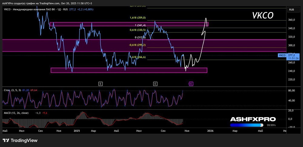Click the VKCO 277,2 price axis label
The width and height of the screenshot is (303, 147).
click(x=288, y=56)
